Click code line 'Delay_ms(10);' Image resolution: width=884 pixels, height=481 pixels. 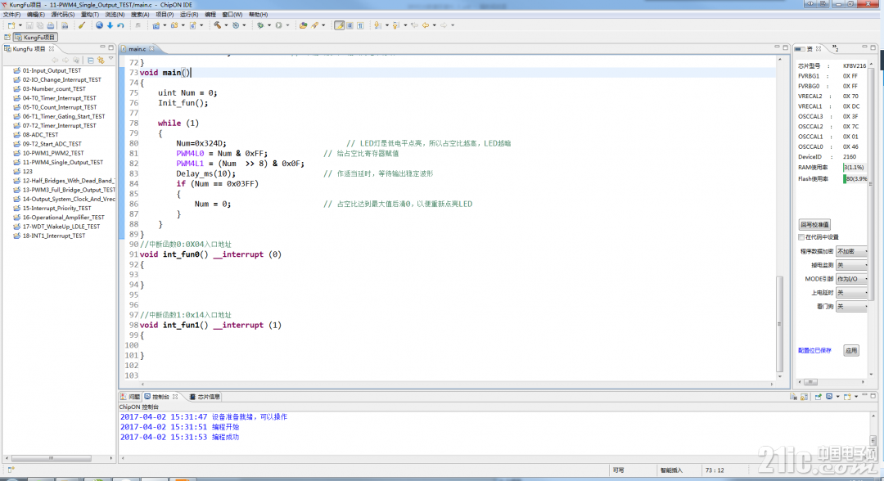205,173
